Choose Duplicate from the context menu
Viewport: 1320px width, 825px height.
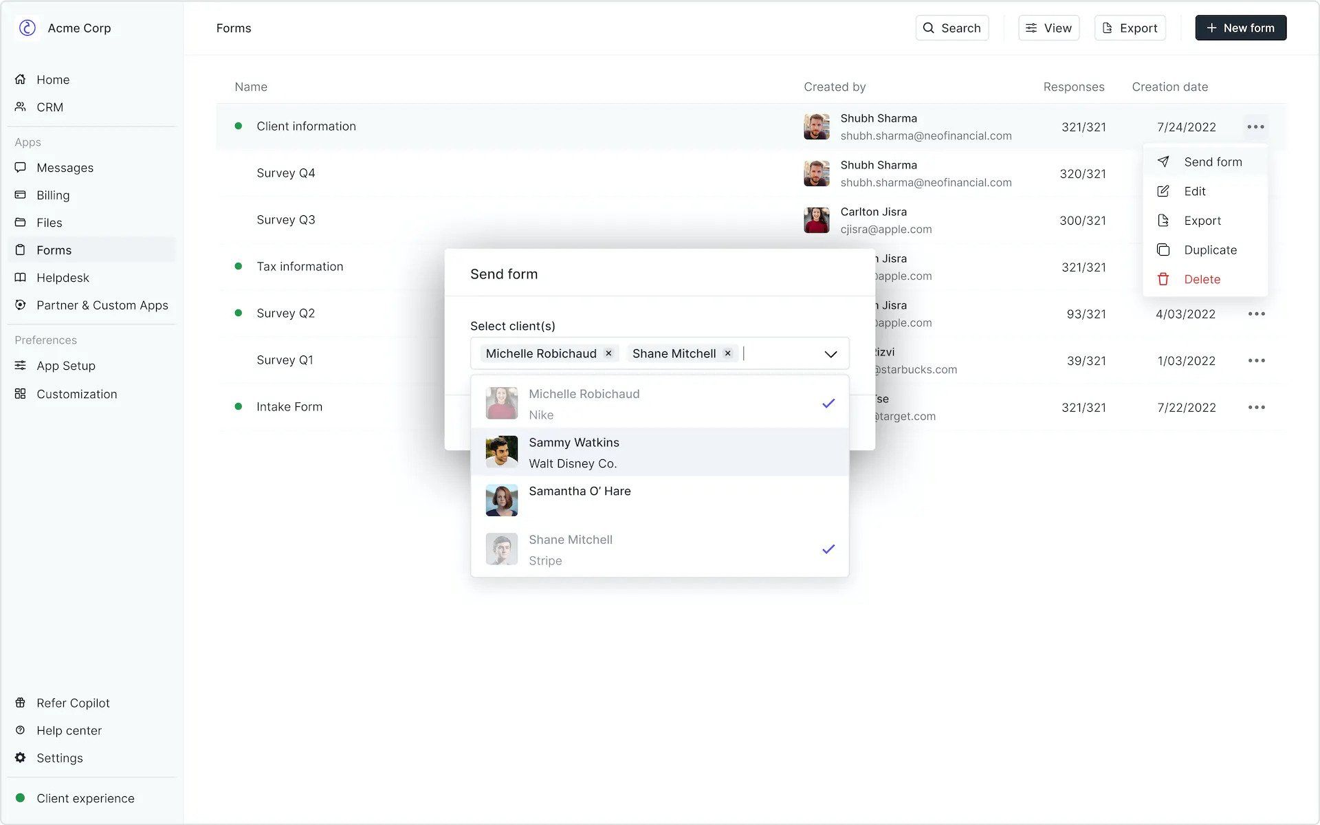1209,250
